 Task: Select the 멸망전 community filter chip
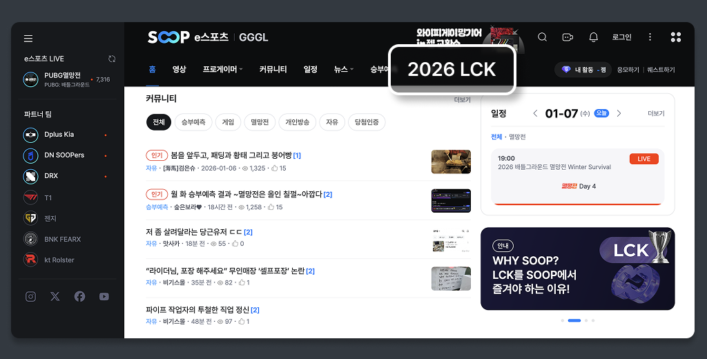pyautogui.click(x=260, y=122)
